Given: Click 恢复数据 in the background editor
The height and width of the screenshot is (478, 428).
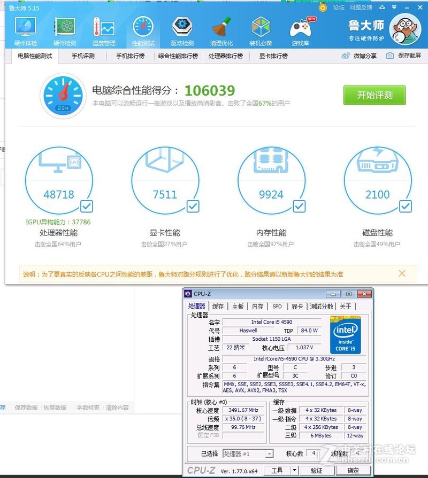Looking at the screenshot, I should (55, 408).
